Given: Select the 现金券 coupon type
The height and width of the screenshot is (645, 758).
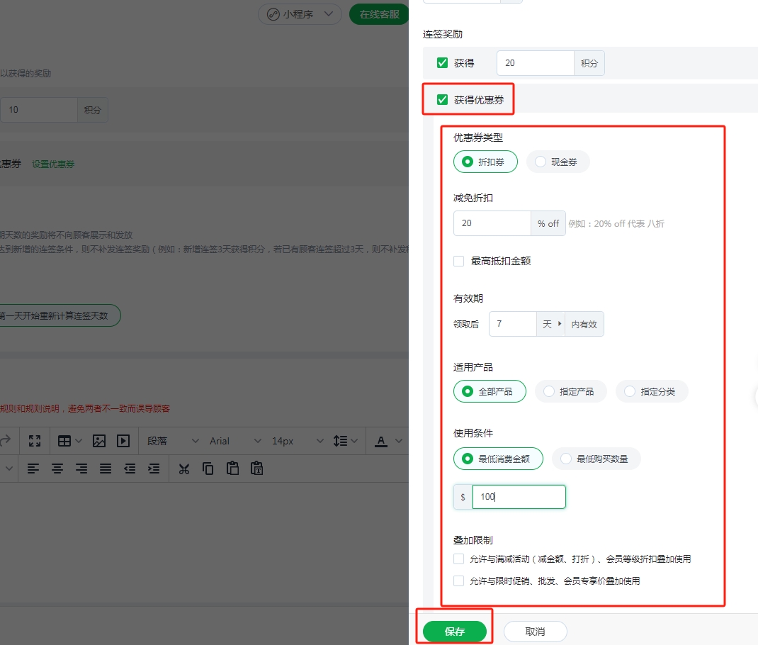Looking at the screenshot, I should [558, 162].
